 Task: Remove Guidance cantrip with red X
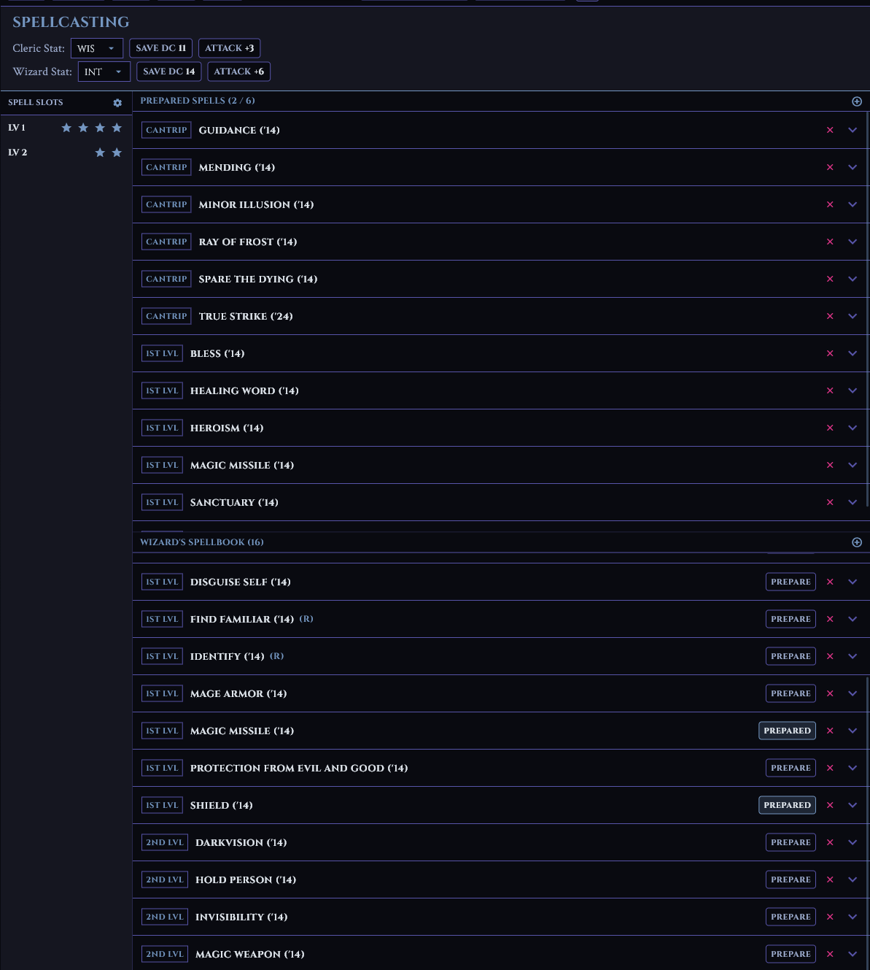(830, 130)
